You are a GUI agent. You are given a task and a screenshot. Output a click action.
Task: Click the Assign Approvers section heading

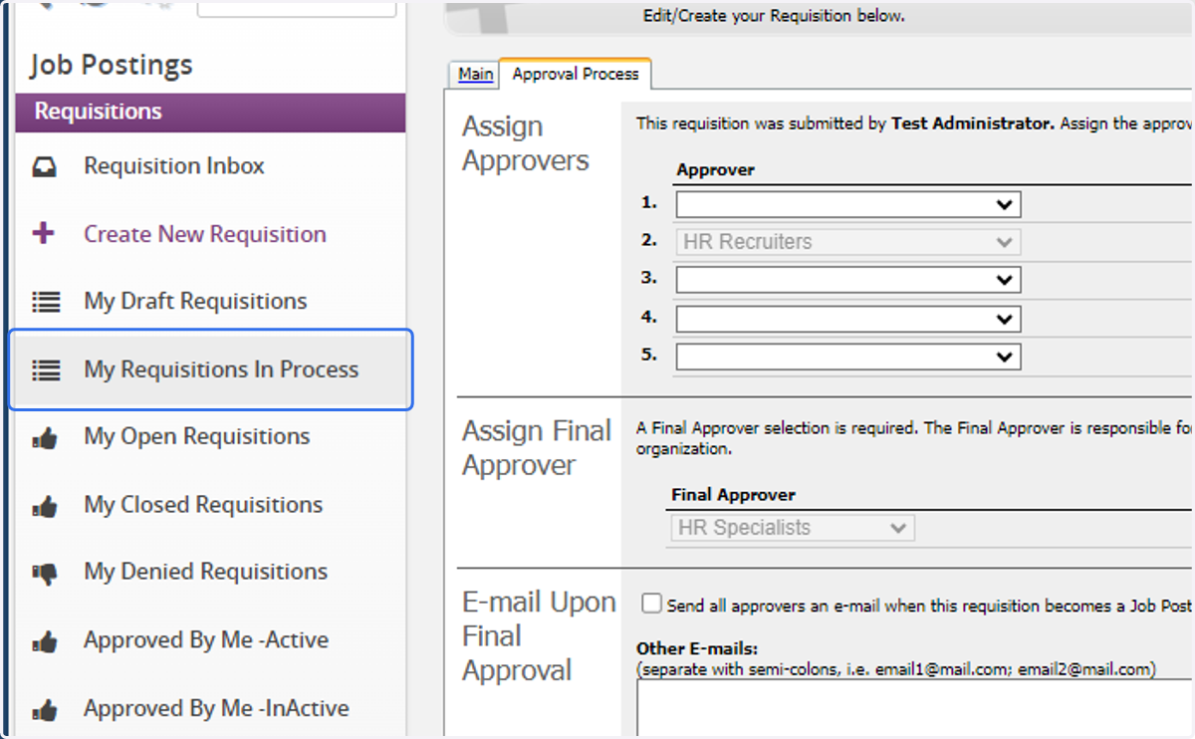(525, 143)
